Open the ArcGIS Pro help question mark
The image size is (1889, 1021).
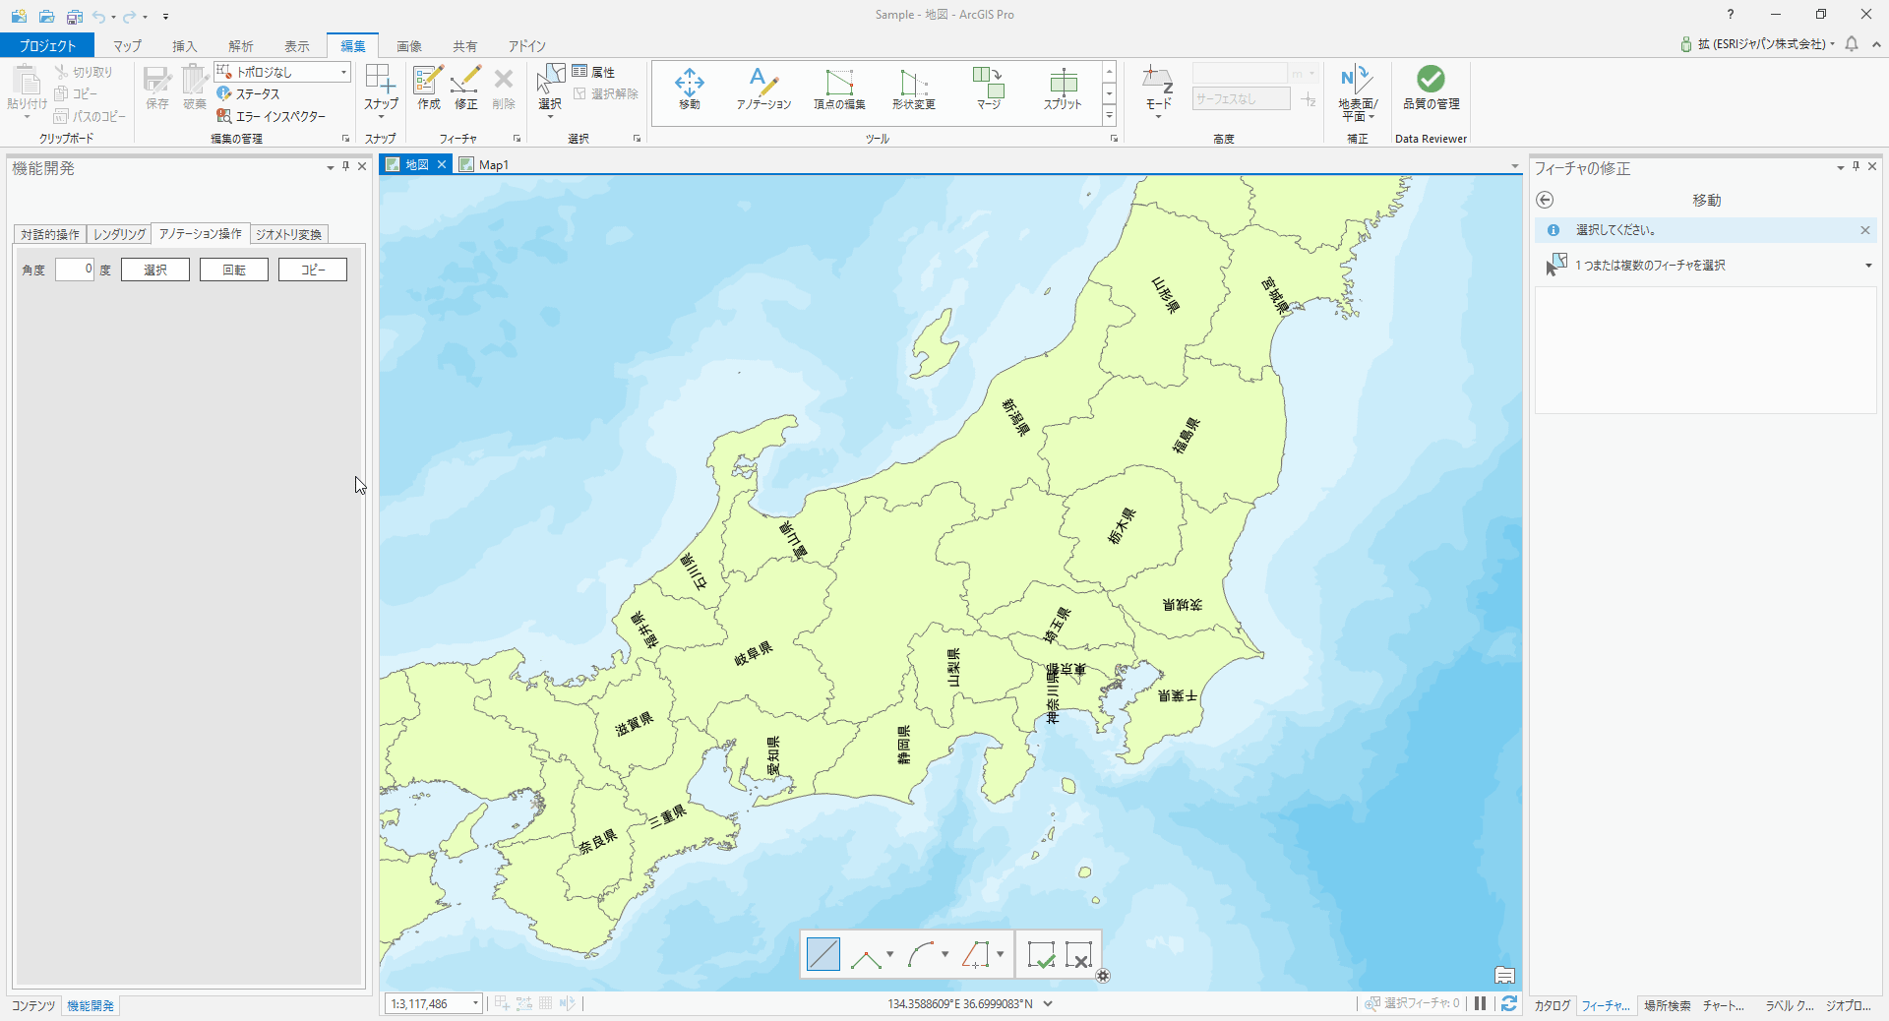pos(1731,15)
